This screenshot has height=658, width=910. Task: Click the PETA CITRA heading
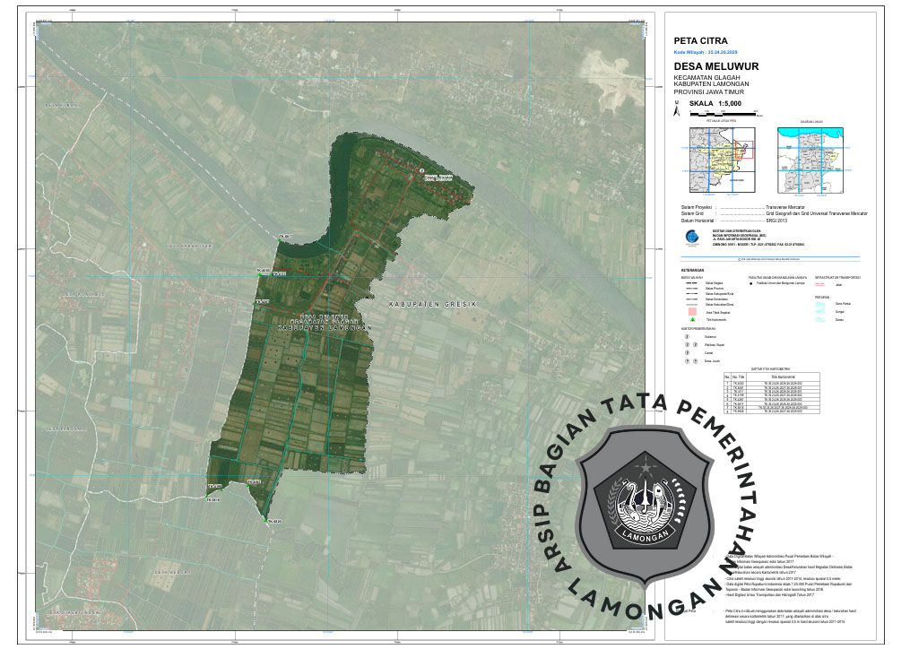700,41
